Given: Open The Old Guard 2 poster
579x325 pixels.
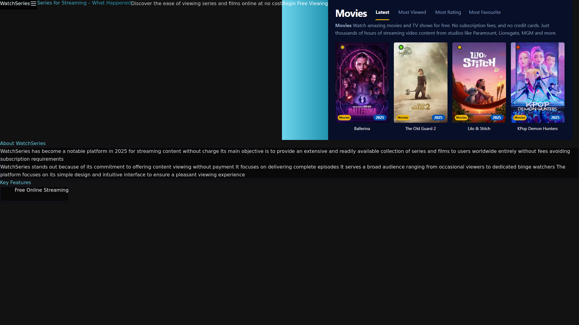Looking at the screenshot, I should coord(420,82).
